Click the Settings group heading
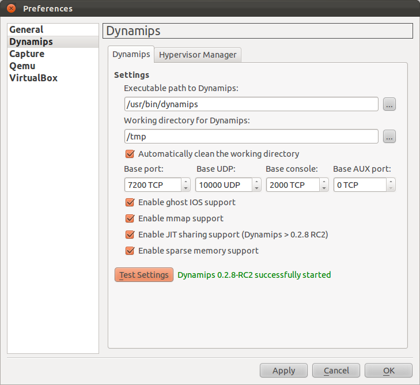This screenshot has height=385, width=420. click(x=131, y=75)
